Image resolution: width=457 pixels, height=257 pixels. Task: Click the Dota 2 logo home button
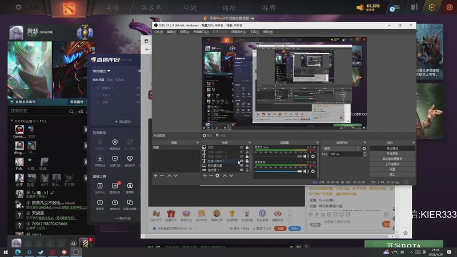(69, 8)
